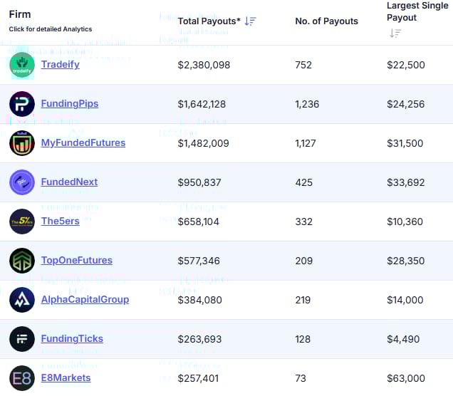Click the The5ers logo icon

pyautogui.click(x=22, y=222)
